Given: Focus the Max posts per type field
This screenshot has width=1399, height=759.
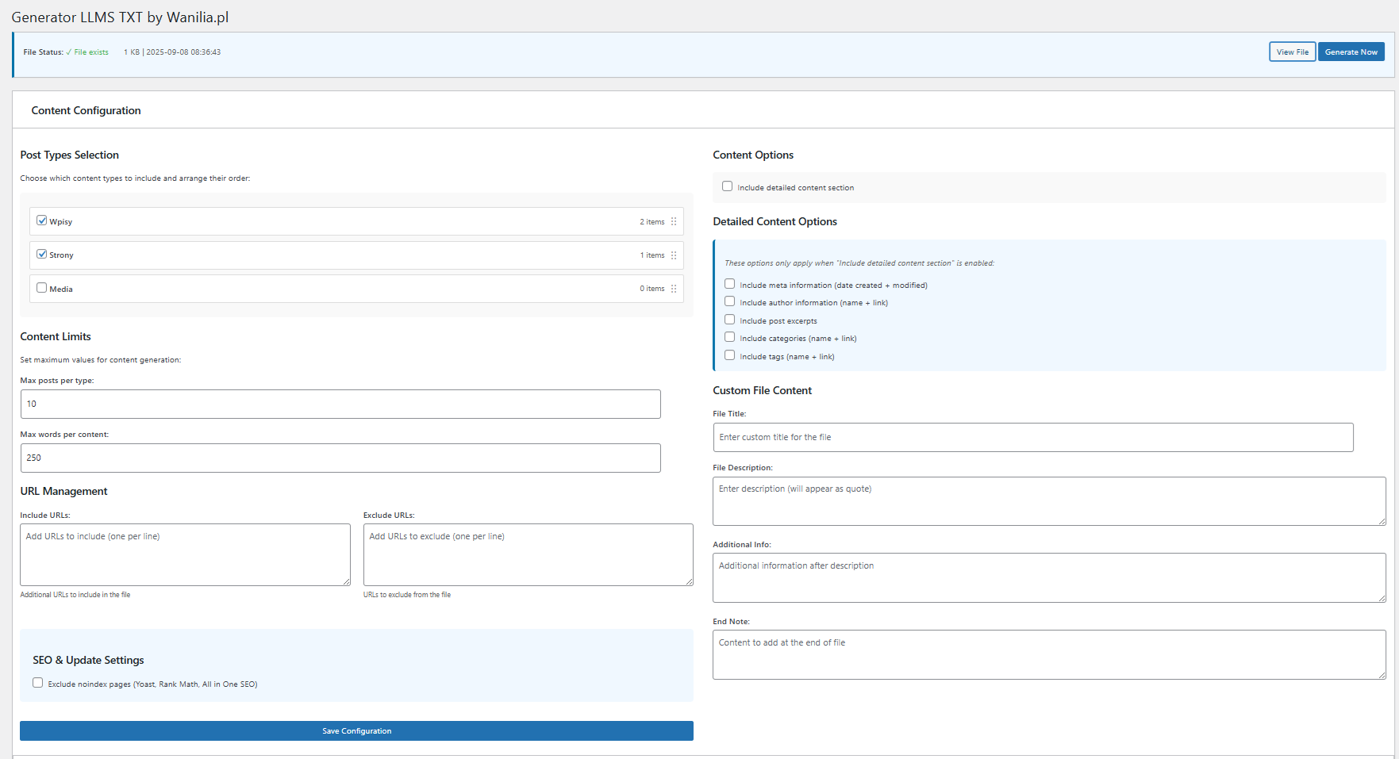Looking at the screenshot, I should click(340, 404).
